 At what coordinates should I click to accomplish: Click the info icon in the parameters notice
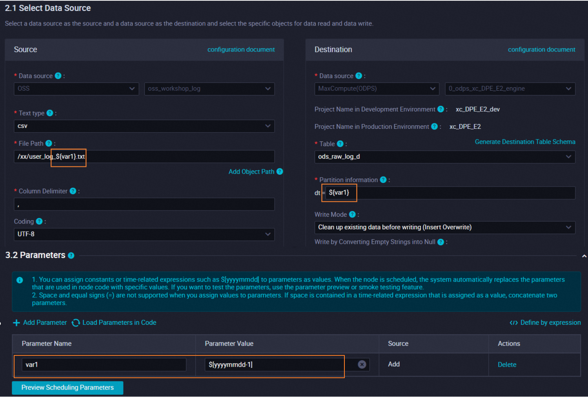click(x=20, y=280)
